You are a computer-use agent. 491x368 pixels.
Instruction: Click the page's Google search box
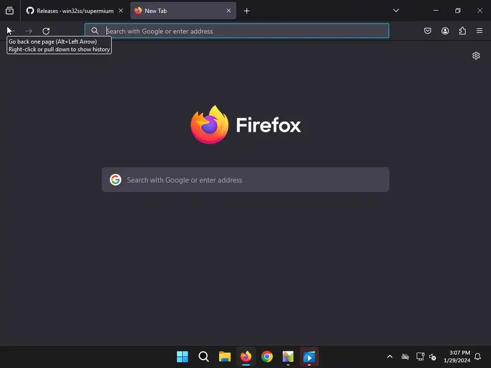pyautogui.click(x=245, y=180)
